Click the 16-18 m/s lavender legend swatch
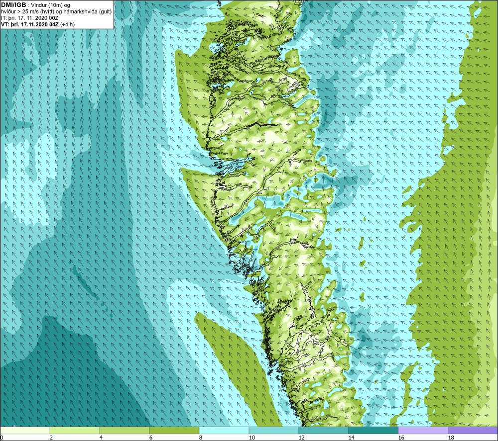This screenshot has width=498, height=441. pos(423,430)
